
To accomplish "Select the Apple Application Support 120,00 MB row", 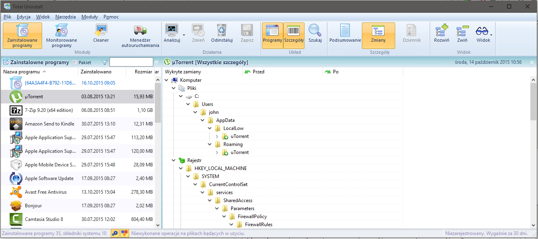I will (77, 151).
